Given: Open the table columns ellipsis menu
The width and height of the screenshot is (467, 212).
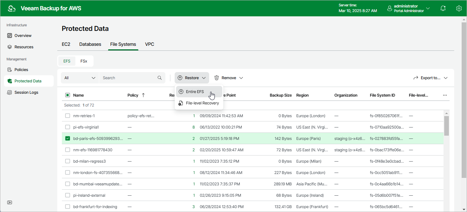Looking at the screenshot, I should coord(445,95).
